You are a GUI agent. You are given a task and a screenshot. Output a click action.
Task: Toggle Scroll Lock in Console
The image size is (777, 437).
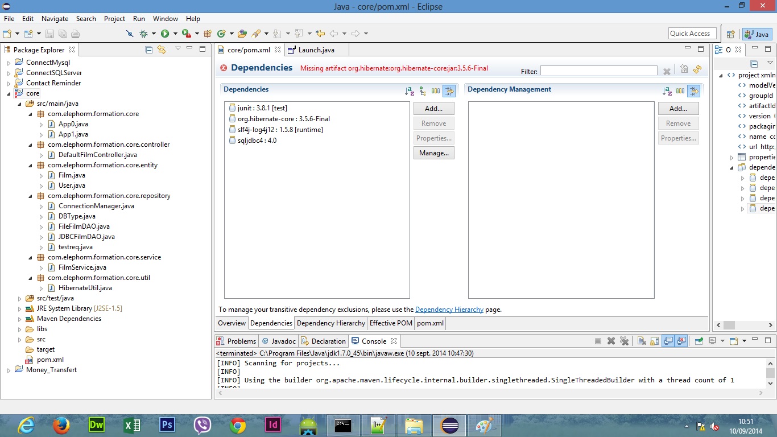(654, 341)
